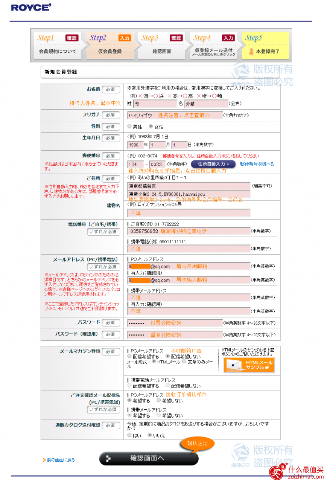This screenshot has height=482, width=327.
Task: Click the ご自宅 phone number field
Action: (x=189, y=231)
